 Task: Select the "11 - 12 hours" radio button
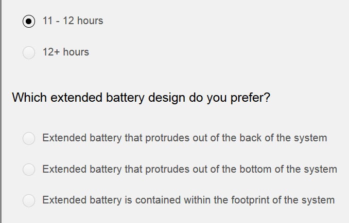[x=29, y=21]
